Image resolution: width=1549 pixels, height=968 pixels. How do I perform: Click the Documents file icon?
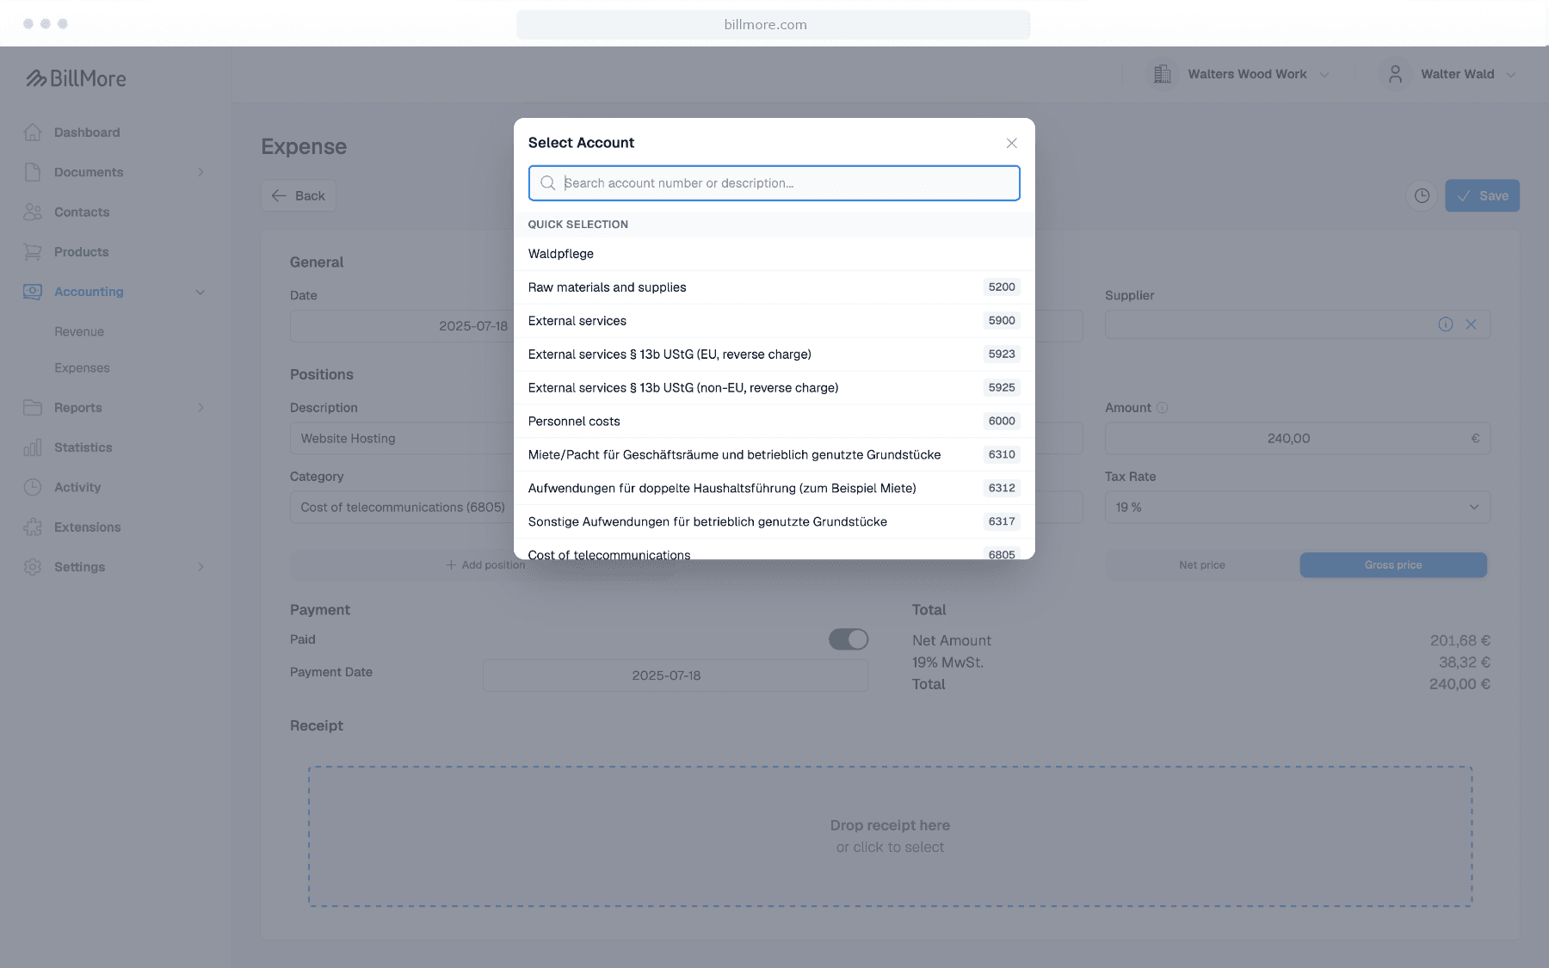[x=33, y=172]
